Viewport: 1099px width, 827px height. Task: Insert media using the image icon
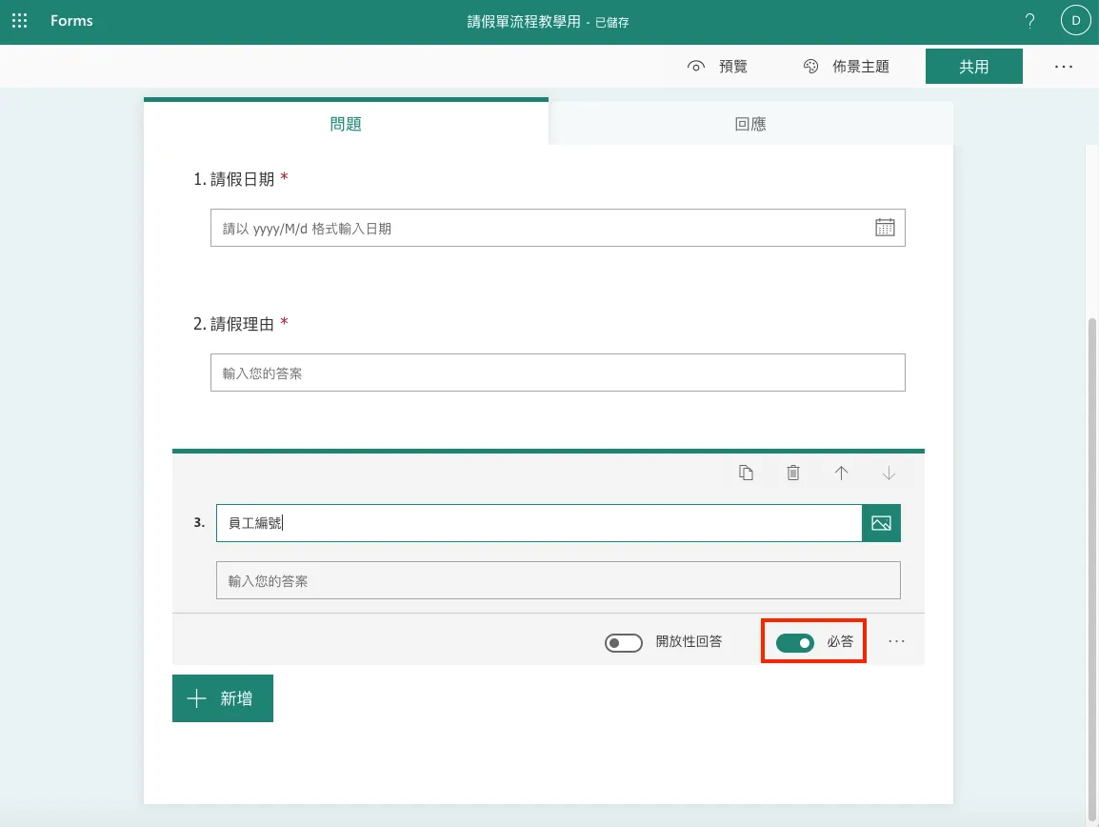click(881, 523)
